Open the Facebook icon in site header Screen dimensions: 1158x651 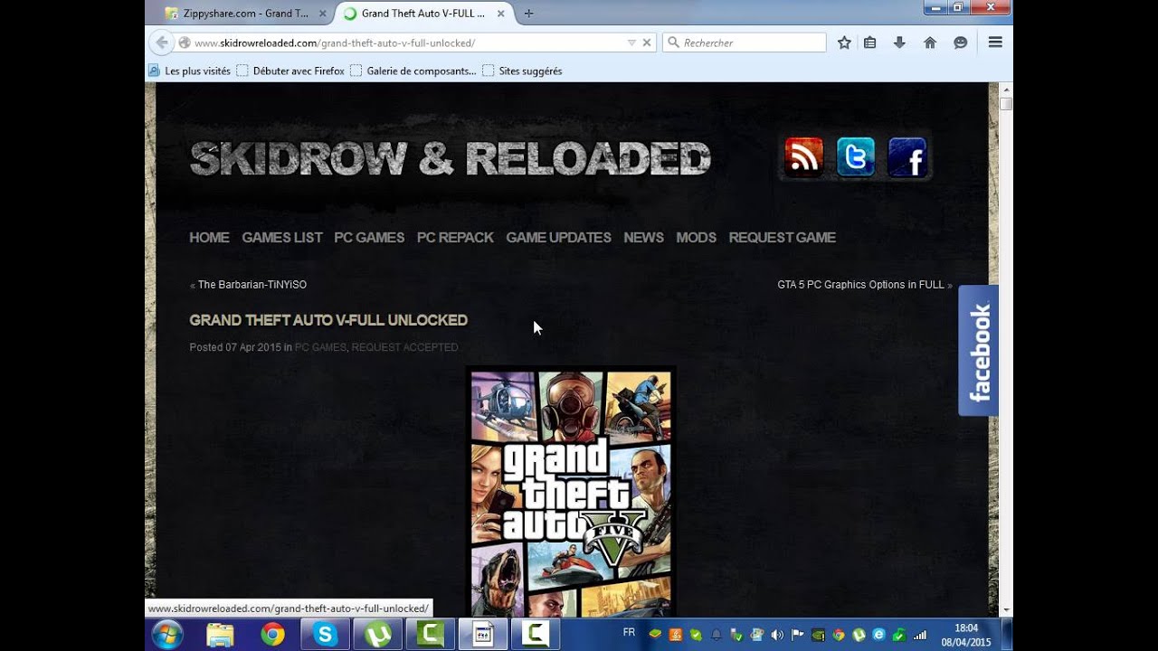(907, 157)
